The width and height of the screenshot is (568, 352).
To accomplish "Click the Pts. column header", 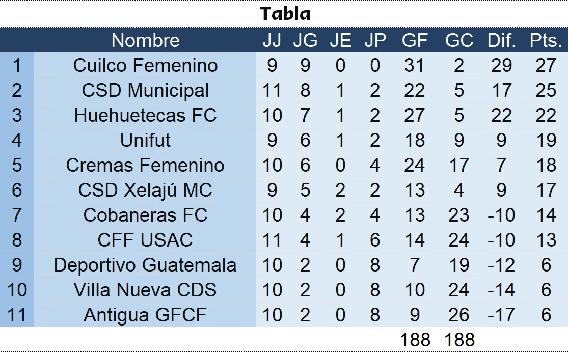I will [546, 41].
